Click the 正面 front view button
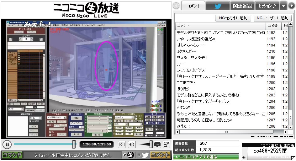Image resolution: width=296 pixels, height=161 pixels. coord(148,117)
